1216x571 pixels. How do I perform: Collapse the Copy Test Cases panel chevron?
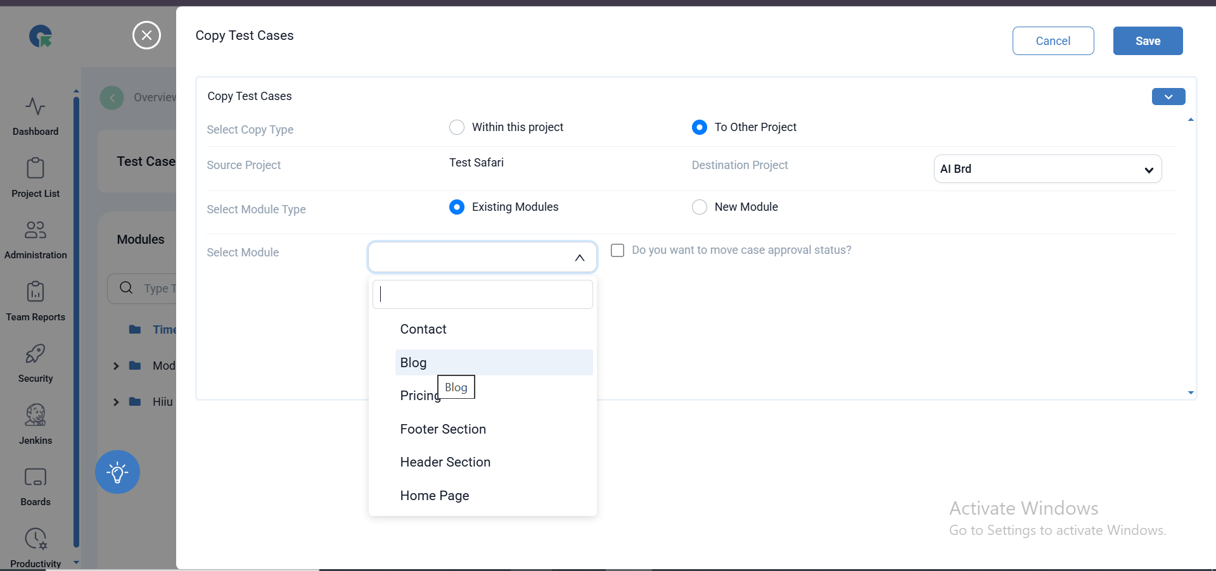(1168, 96)
